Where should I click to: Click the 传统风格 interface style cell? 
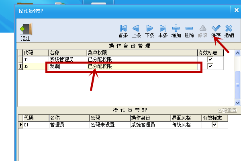coord(186,125)
